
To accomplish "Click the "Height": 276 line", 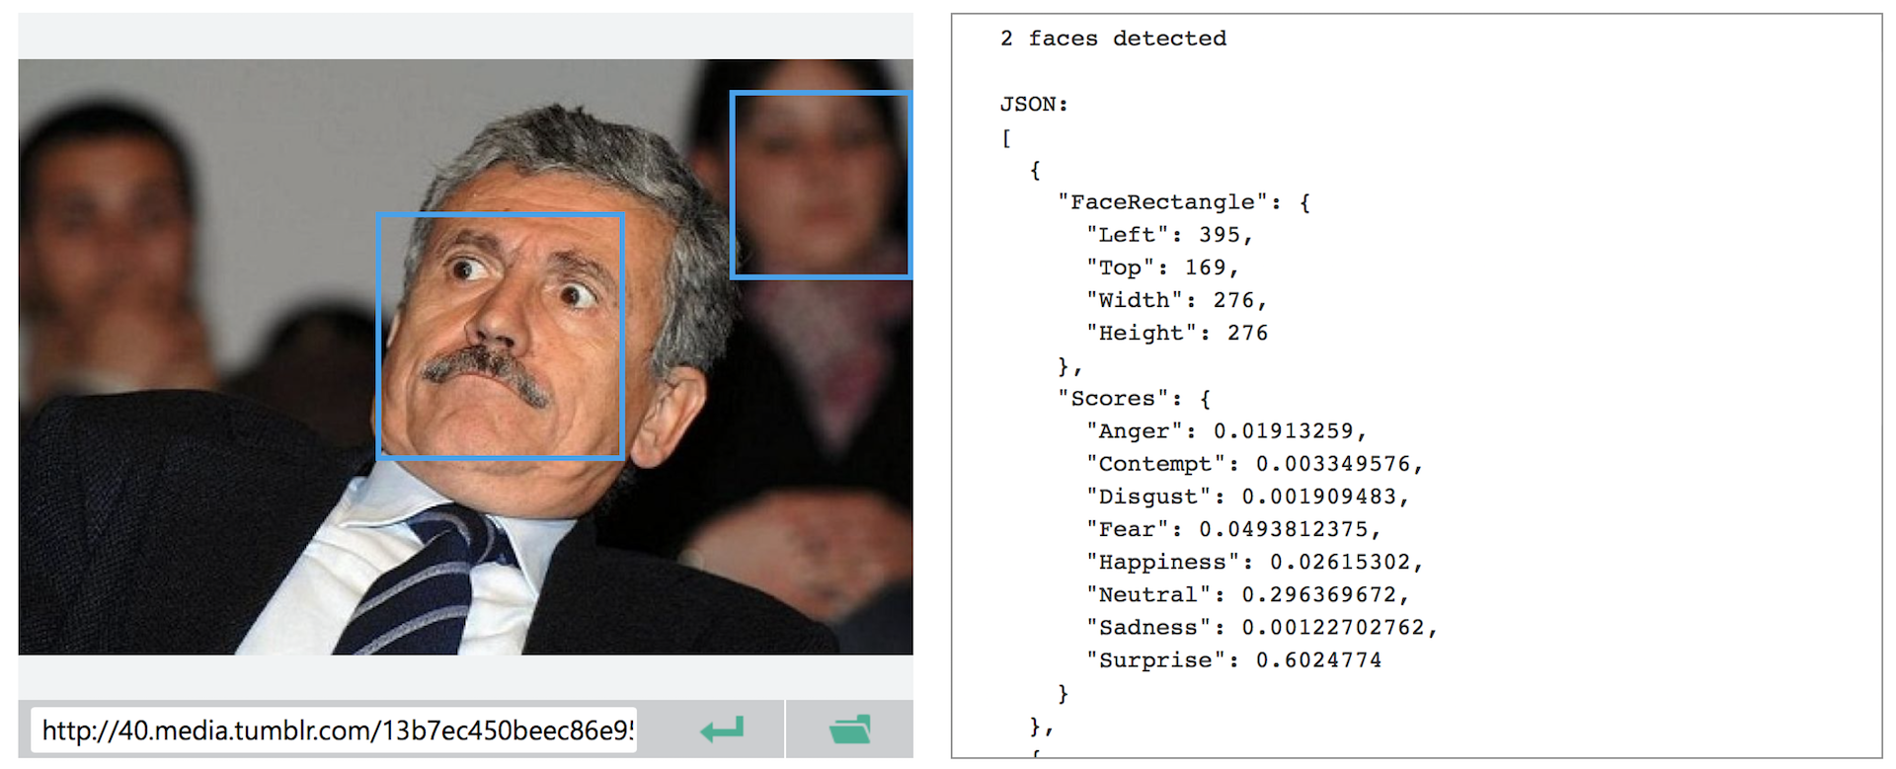I will click(1176, 333).
